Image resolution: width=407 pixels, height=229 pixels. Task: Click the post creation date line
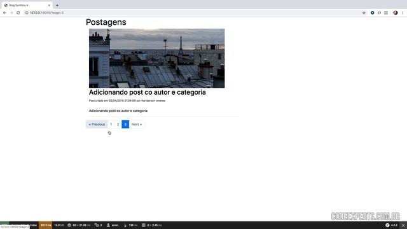127,101
